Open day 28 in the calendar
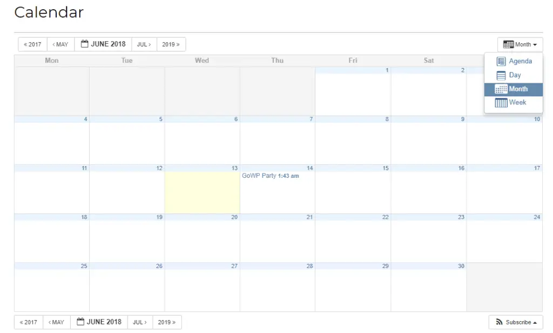Image resolution: width=553 pixels, height=333 pixels. [309, 267]
